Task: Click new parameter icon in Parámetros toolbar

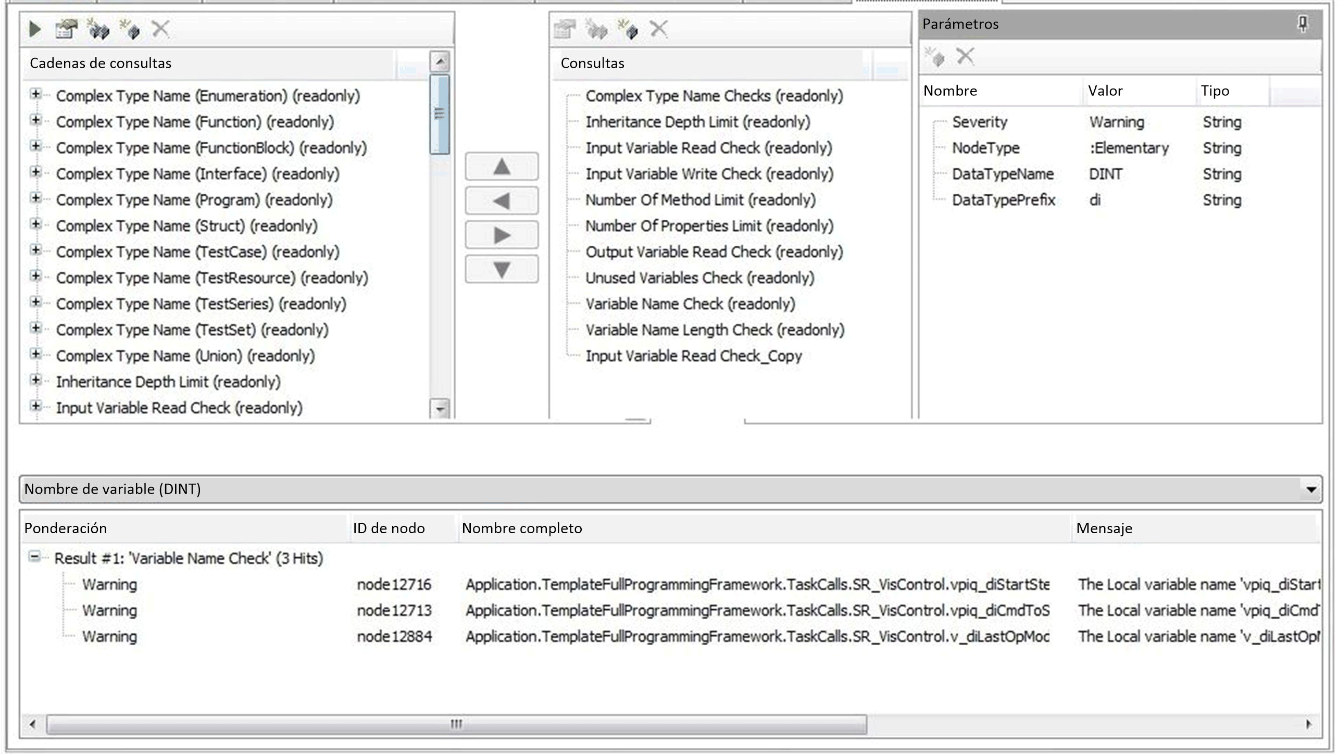Action: pyautogui.click(x=934, y=56)
